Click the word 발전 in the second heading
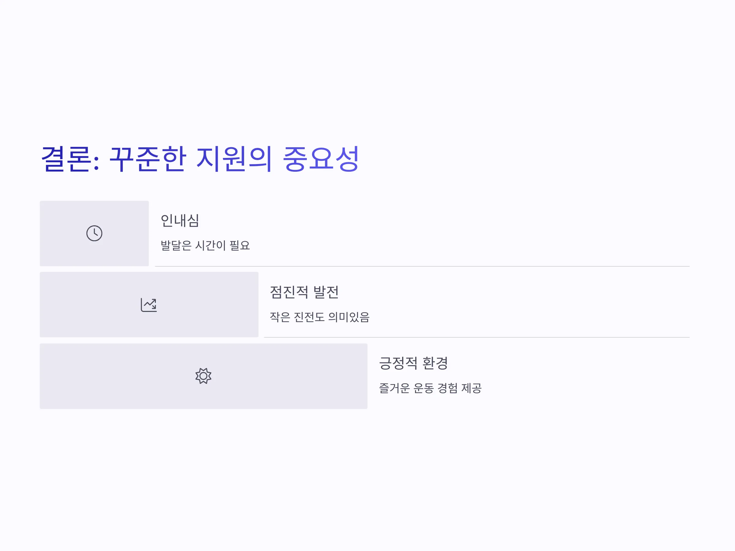Screen dimensions: 735x551 tap(326, 292)
